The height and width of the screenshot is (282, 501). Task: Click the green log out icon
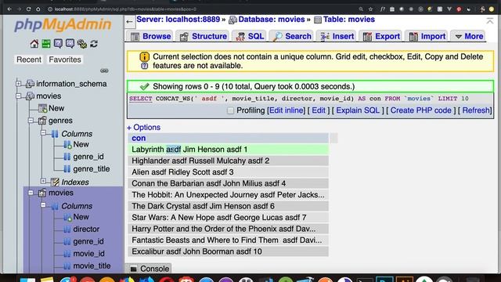46,44
